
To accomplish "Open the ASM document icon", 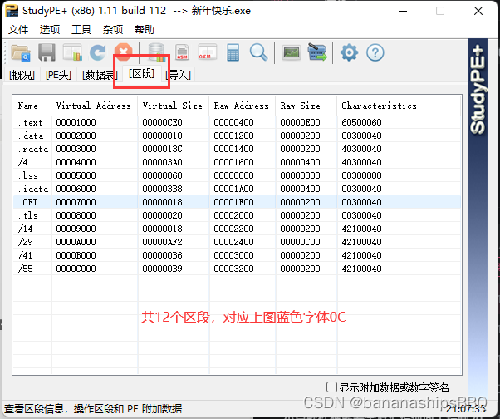I will click(x=182, y=52).
